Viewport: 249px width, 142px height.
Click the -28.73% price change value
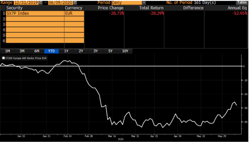[116, 14]
